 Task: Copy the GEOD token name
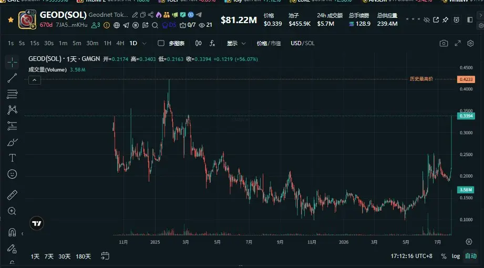[x=142, y=15]
